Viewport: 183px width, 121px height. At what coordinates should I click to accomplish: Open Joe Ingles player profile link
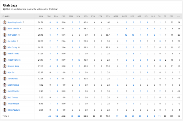click(x=12, y=41)
